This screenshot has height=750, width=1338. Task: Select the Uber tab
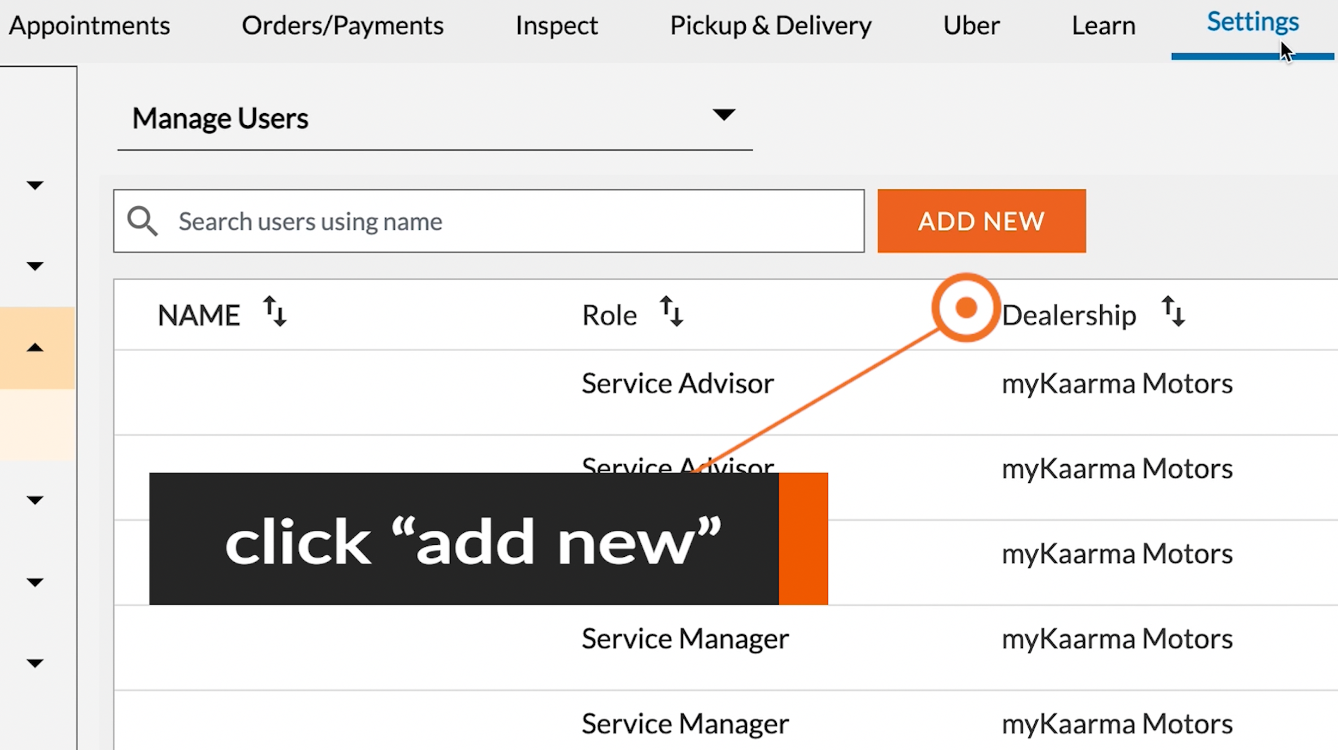[971, 26]
